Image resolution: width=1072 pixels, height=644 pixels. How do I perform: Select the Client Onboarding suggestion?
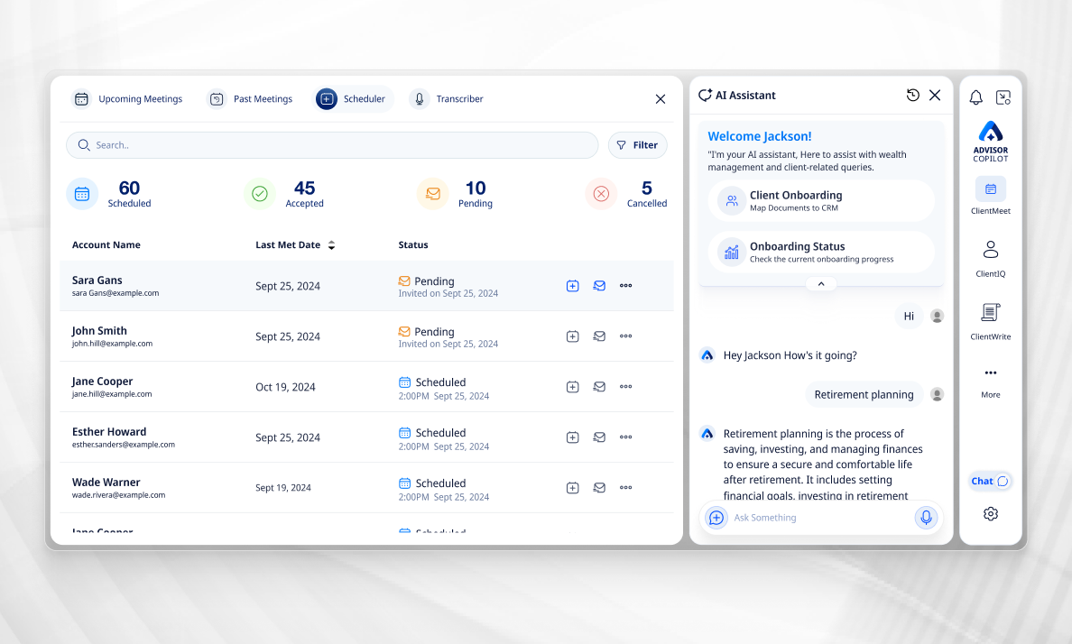click(821, 200)
